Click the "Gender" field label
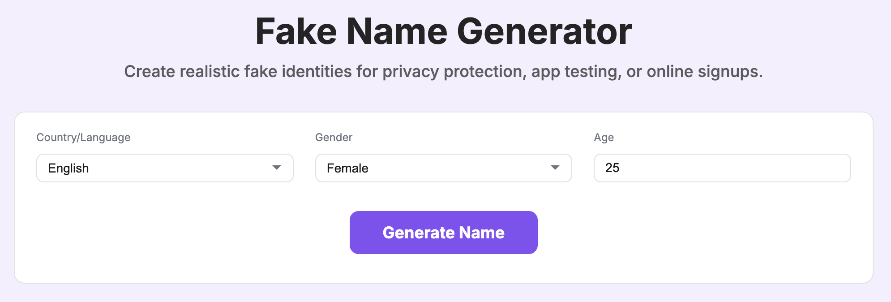Image resolution: width=891 pixels, height=302 pixels. 334,138
